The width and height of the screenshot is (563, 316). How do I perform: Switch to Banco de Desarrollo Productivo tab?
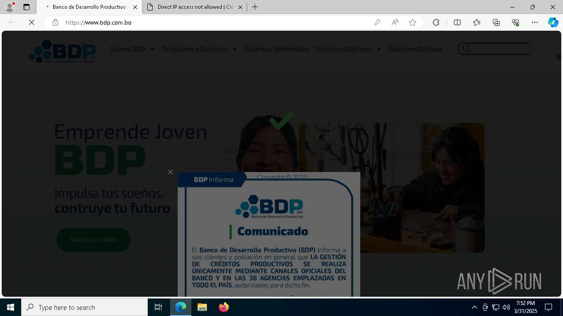tap(89, 7)
